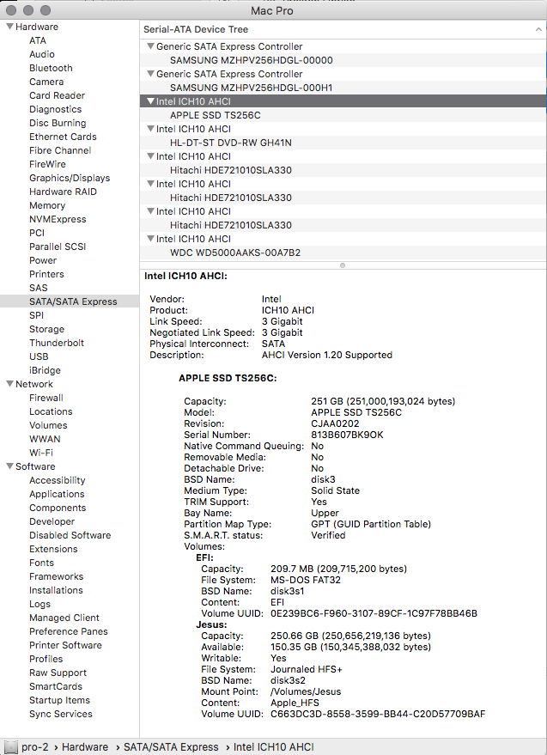547x755 pixels.
Task: Click SATA/SATA Express in path bar
Action: click(171, 746)
